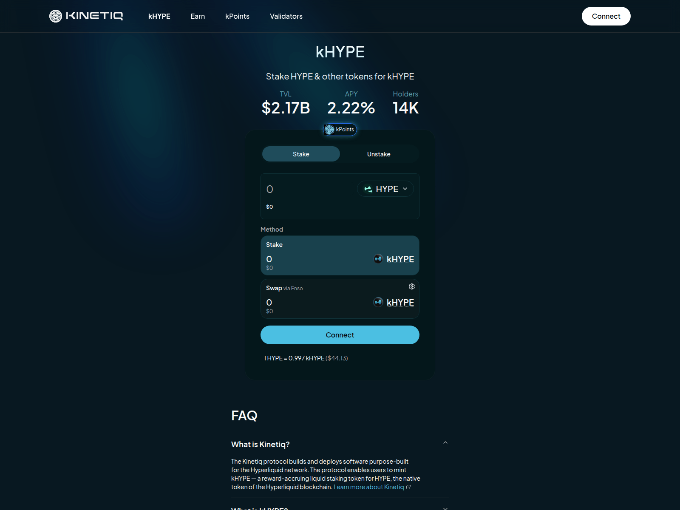Open the kHYPE navigation tab
Image resolution: width=680 pixels, height=510 pixels.
(159, 16)
